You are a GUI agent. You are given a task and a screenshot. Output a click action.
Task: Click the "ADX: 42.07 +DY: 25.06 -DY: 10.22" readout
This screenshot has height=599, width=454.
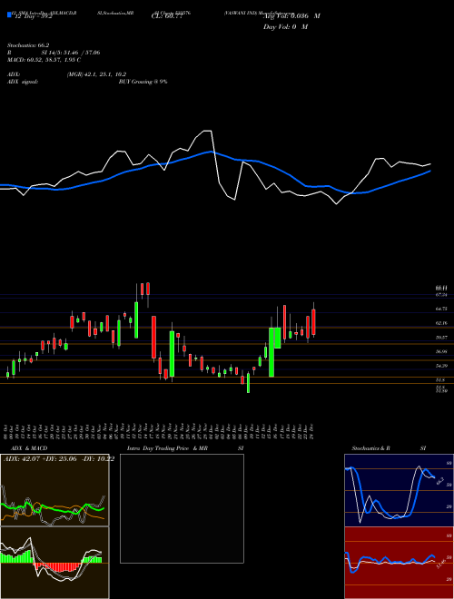point(59,458)
